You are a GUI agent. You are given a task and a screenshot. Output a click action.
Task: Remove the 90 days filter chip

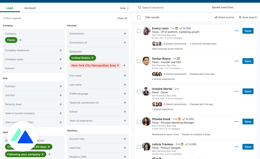49,147
